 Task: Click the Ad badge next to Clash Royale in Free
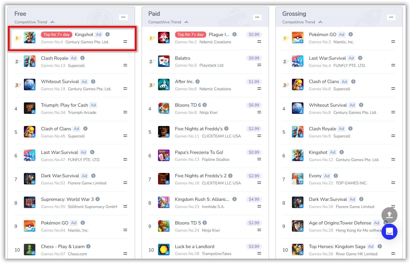click(x=74, y=58)
